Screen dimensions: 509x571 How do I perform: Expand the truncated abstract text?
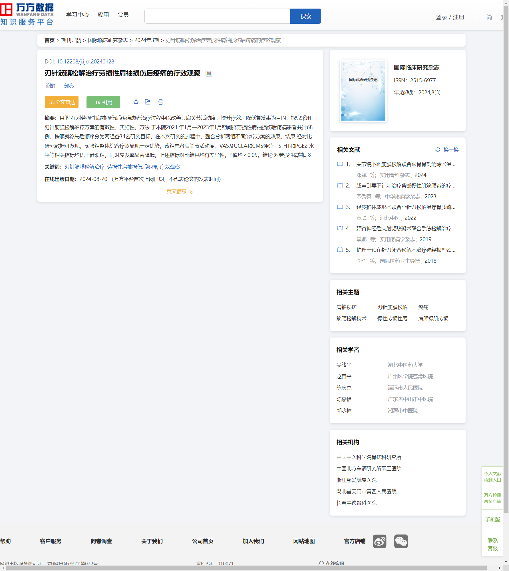click(309, 155)
